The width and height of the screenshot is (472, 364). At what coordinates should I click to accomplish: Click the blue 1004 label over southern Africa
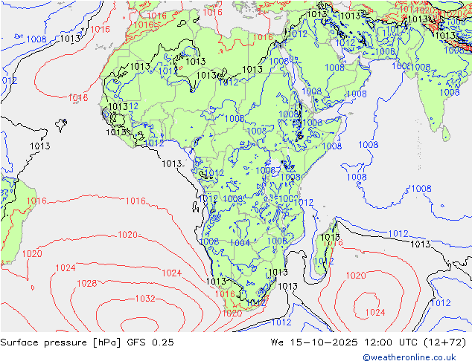(240, 242)
